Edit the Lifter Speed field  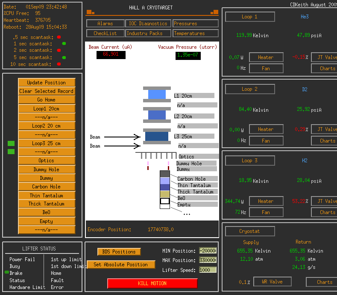click(208, 270)
